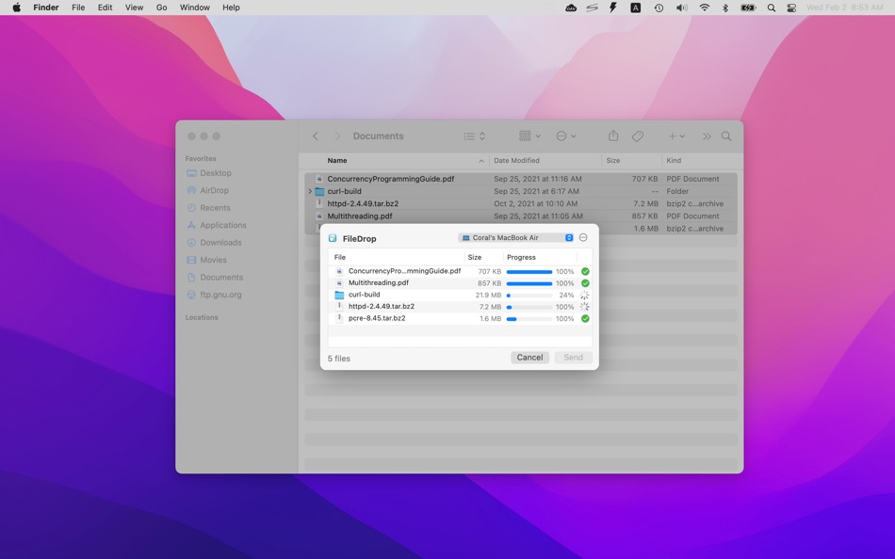
Task: Click the Finder window search icon
Action: coord(726,136)
